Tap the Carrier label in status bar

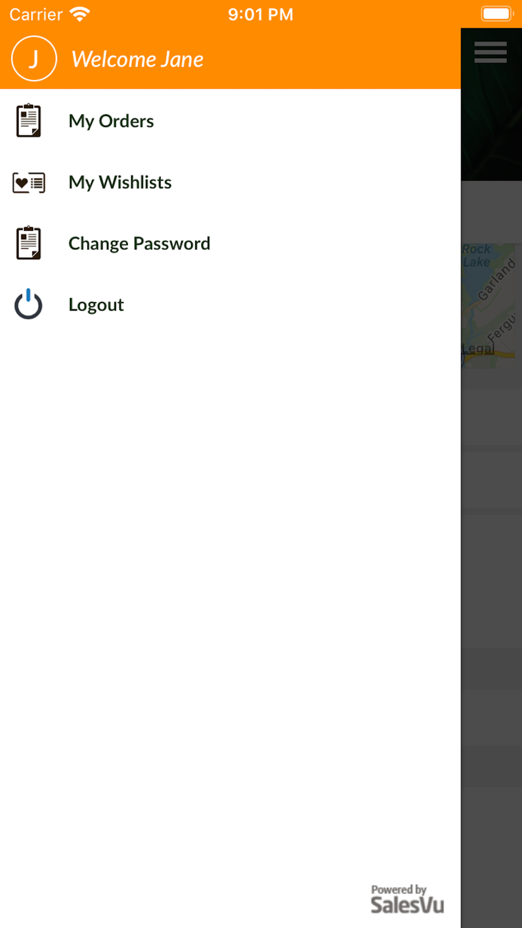[36, 14]
